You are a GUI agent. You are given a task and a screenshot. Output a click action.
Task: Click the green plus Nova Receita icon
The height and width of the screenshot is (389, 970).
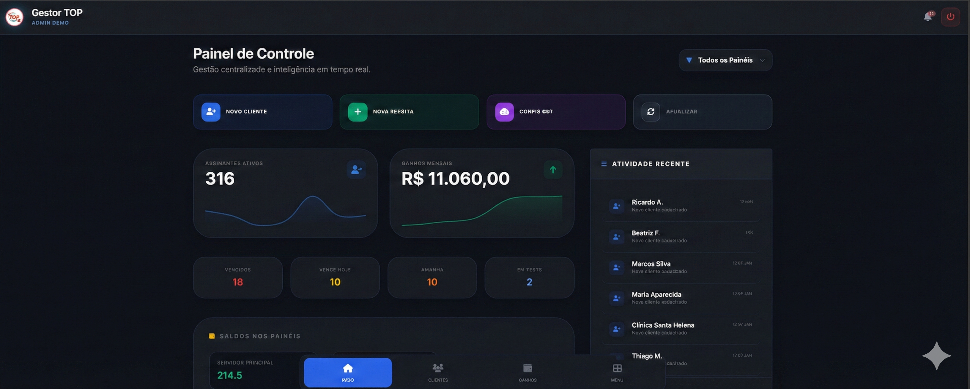click(x=357, y=111)
